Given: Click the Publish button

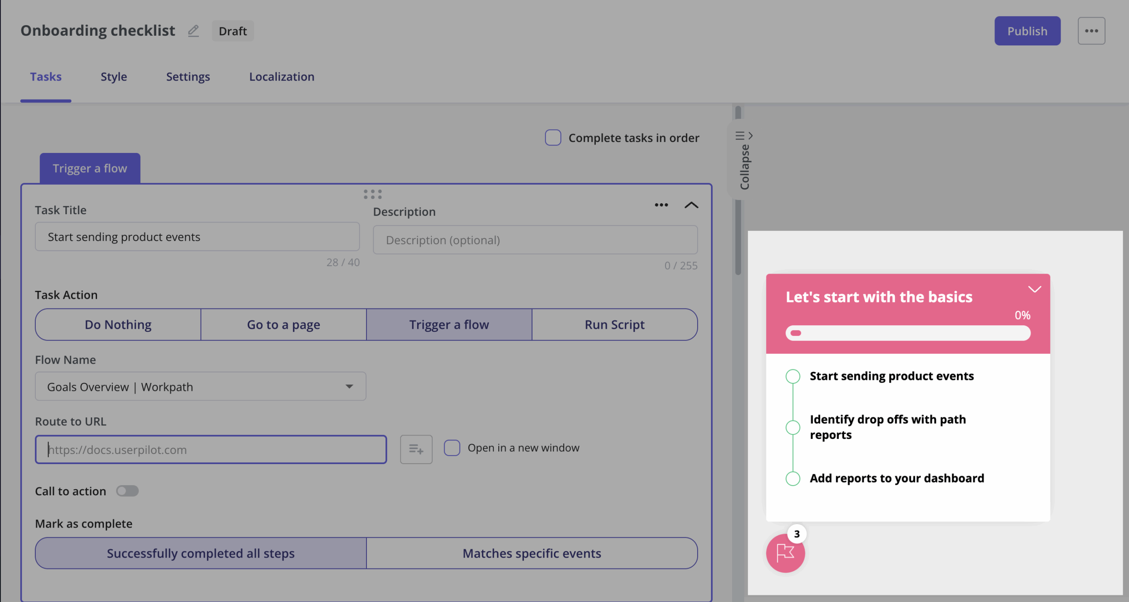Looking at the screenshot, I should pyautogui.click(x=1027, y=31).
